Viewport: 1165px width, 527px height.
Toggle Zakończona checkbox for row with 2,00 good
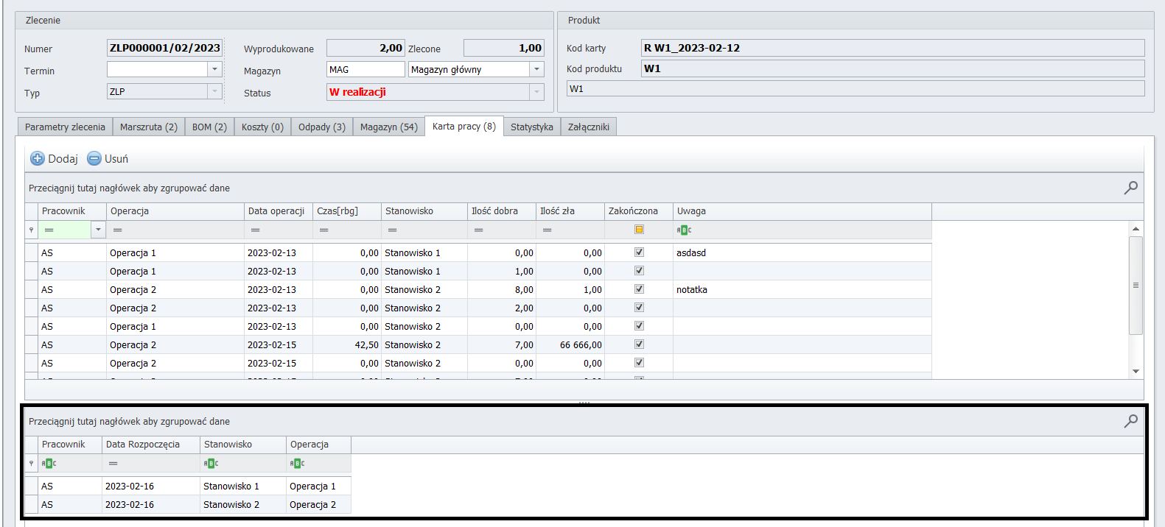(639, 307)
